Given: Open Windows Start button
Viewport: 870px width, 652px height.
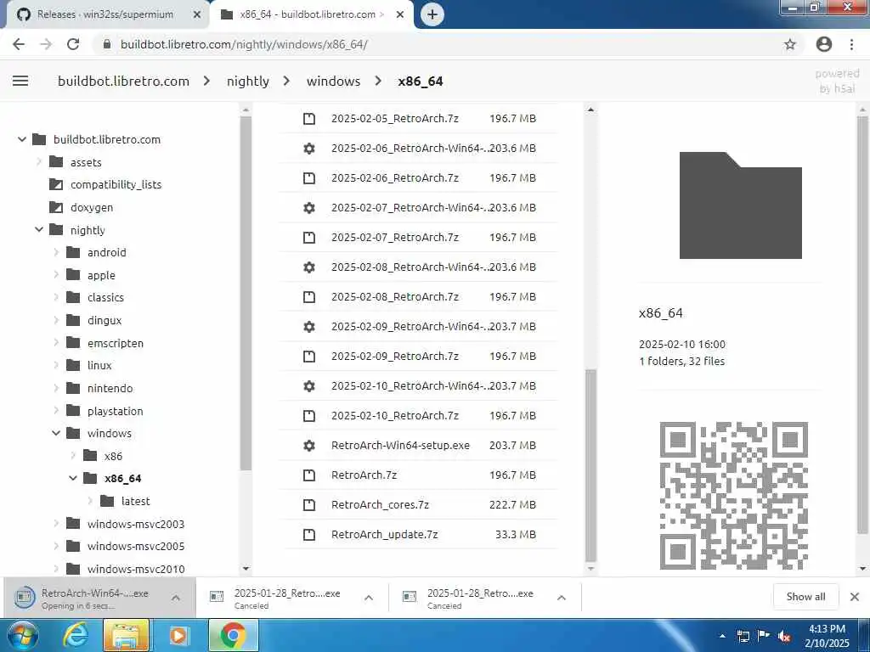Looking at the screenshot, I should 23,635.
